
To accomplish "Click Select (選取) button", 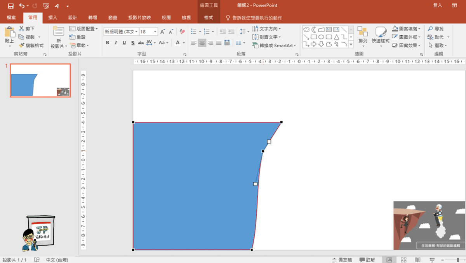I will 437,45.
